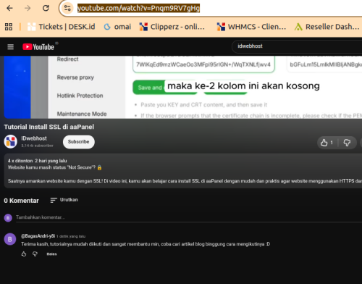Expand the video description box
This screenshot has height=284, width=362.
click(x=183, y=171)
